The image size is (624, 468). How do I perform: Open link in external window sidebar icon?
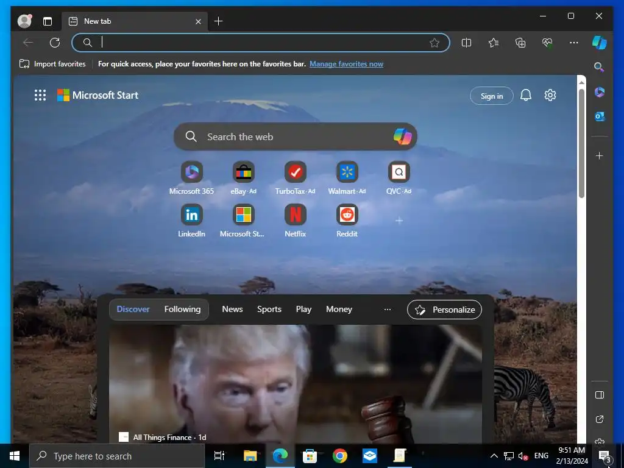click(600, 419)
